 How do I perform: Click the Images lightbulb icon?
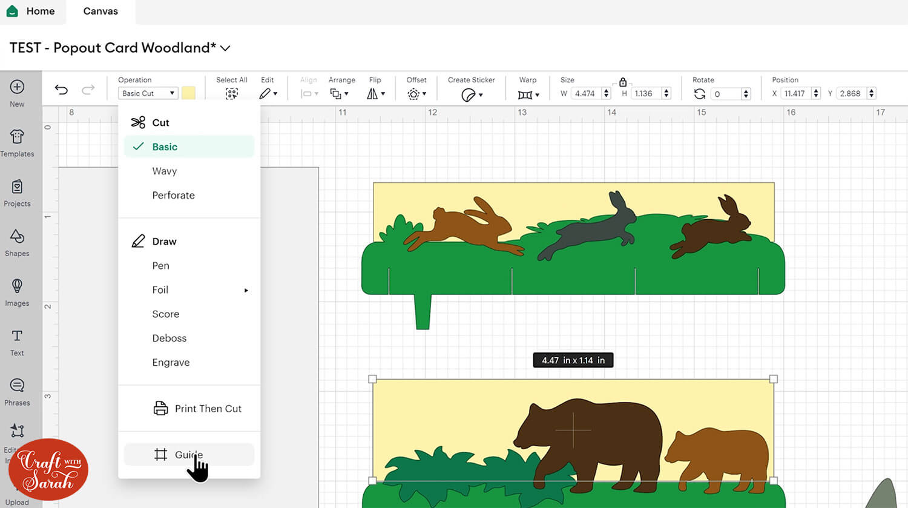(x=17, y=286)
